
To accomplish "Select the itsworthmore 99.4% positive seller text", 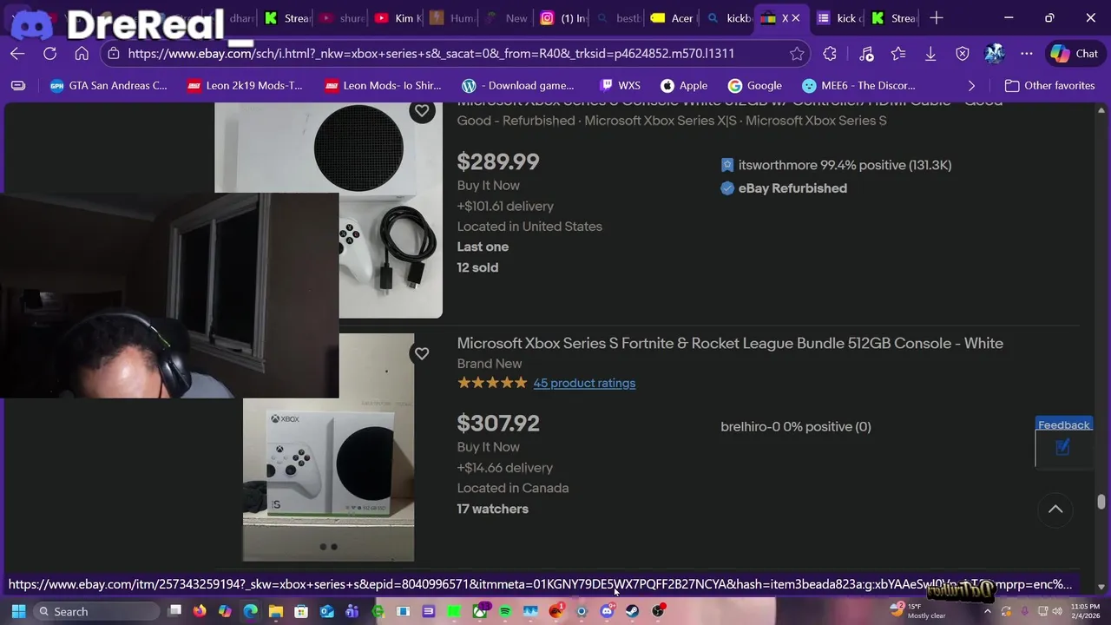I will [845, 165].
